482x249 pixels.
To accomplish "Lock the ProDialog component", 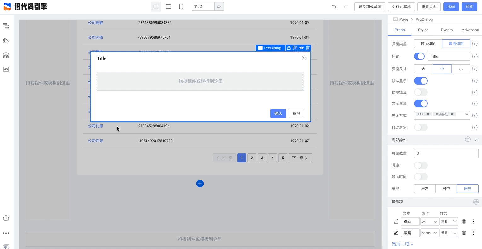I will pyautogui.click(x=289, y=48).
